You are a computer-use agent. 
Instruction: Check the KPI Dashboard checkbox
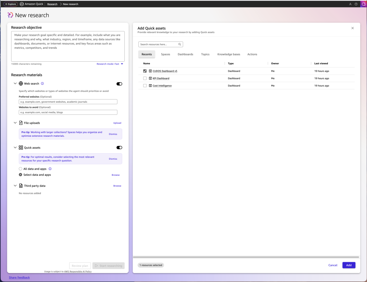pyautogui.click(x=145, y=78)
